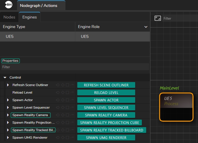The height and width of the screenshot is (143, 198).
Task: Switch to the Nodes tab
Action: [x=9, y=17]
